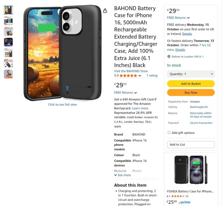Expand See more product details
The width and height of the screenshot is (222, 206).
(123, 175)
